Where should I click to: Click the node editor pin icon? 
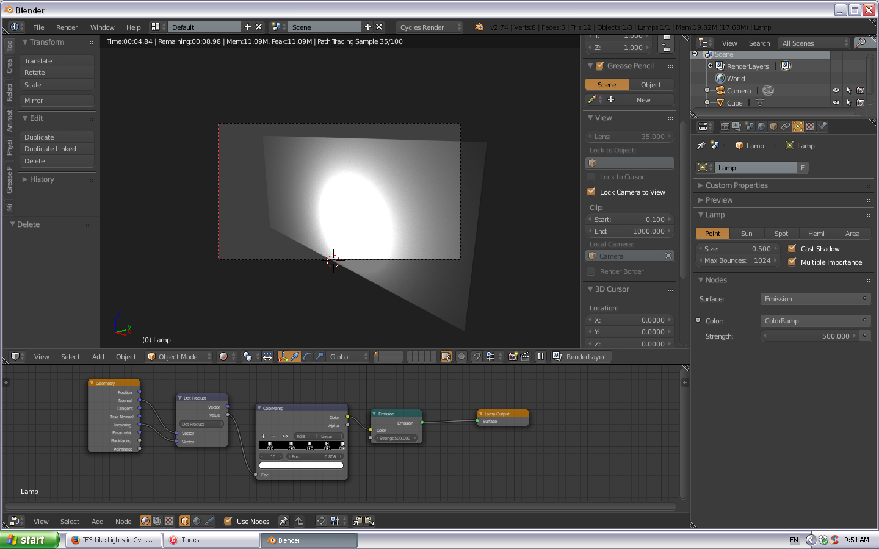[x=283, y=521]
